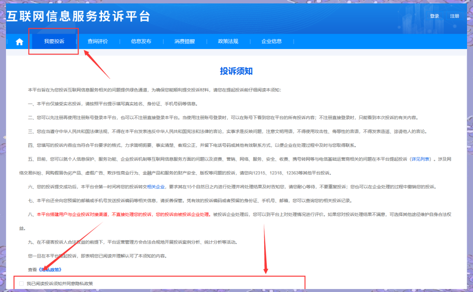Viewport: 473px width, 292px height.
Task: Click the 注册 link at top right
Action: (x=455, y=16)
